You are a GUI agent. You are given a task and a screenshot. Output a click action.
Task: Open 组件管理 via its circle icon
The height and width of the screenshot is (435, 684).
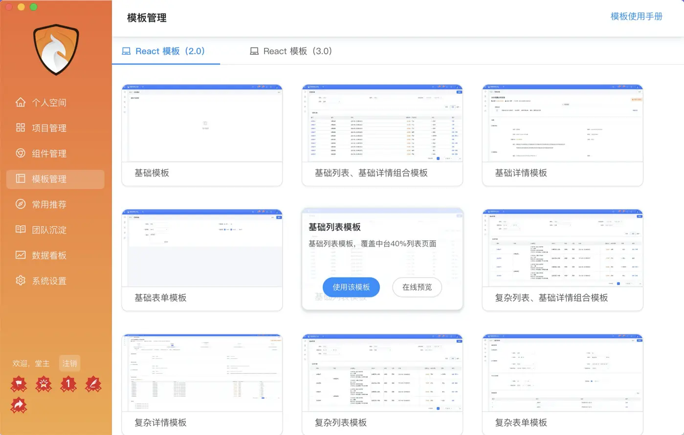[x=21, y=153]
